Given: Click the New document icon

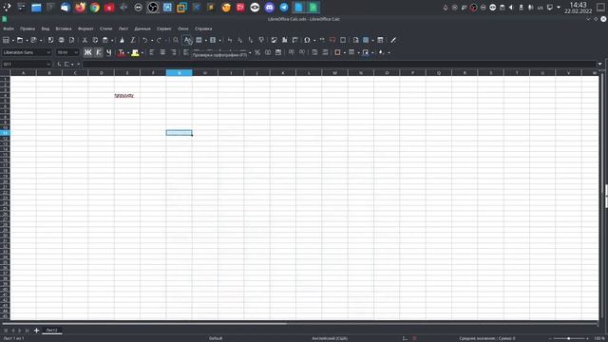Looking at the screenshot, I should click(7, 40).
